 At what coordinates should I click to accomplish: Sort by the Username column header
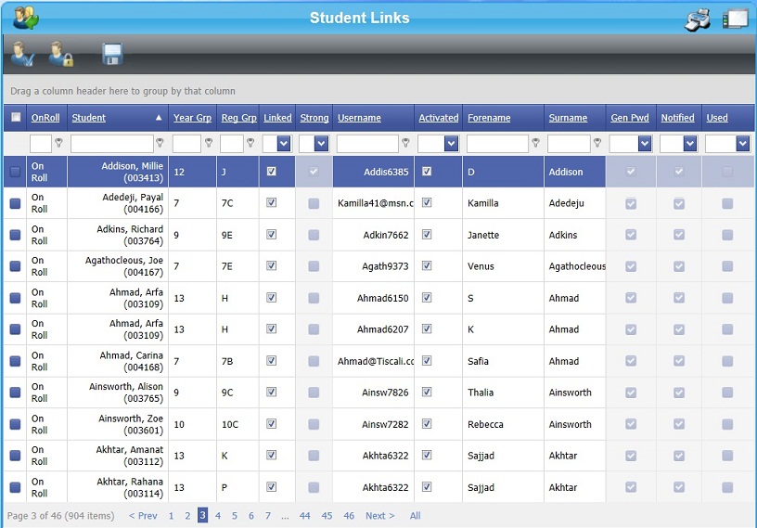359,118
